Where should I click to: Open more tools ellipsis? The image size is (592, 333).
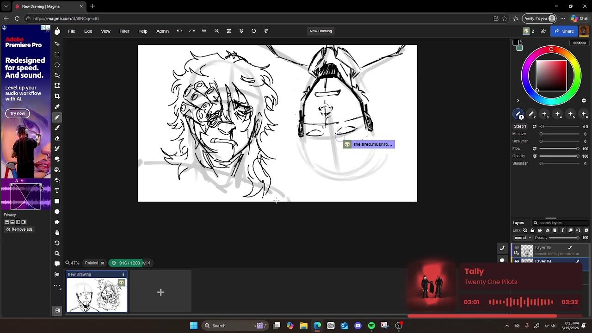pos(57,285)
